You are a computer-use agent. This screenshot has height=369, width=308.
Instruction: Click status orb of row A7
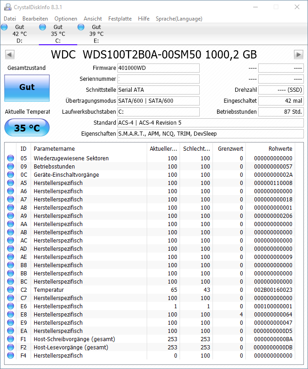pyautogui.click(x=11, y=199)
